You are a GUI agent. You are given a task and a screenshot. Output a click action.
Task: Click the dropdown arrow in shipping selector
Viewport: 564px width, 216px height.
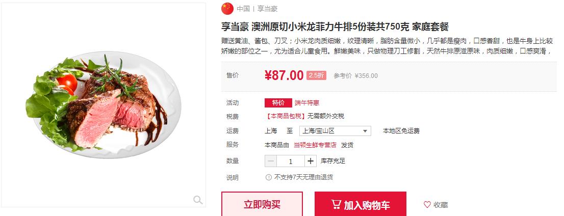[365, 131]
